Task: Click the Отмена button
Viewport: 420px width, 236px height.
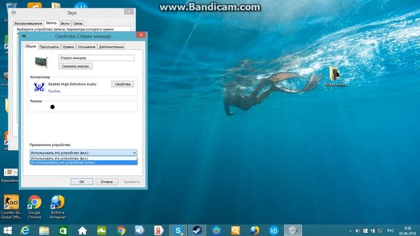Action: coord(106,182)
